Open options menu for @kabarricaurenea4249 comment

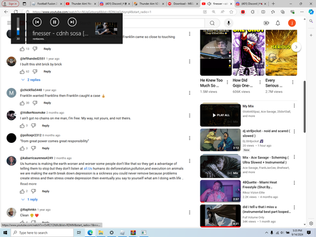[x=190, y=161]
